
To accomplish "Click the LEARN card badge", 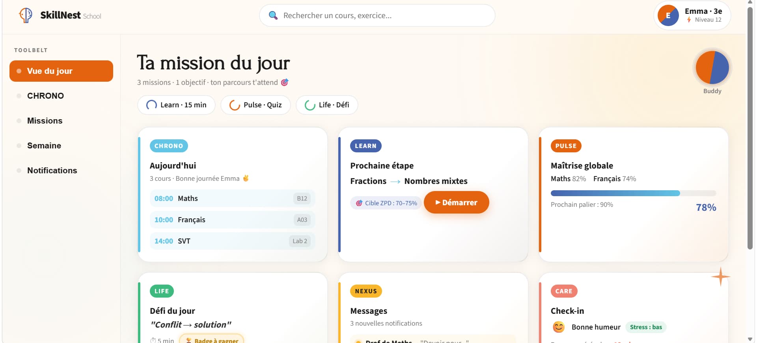I will click(366, 146).
